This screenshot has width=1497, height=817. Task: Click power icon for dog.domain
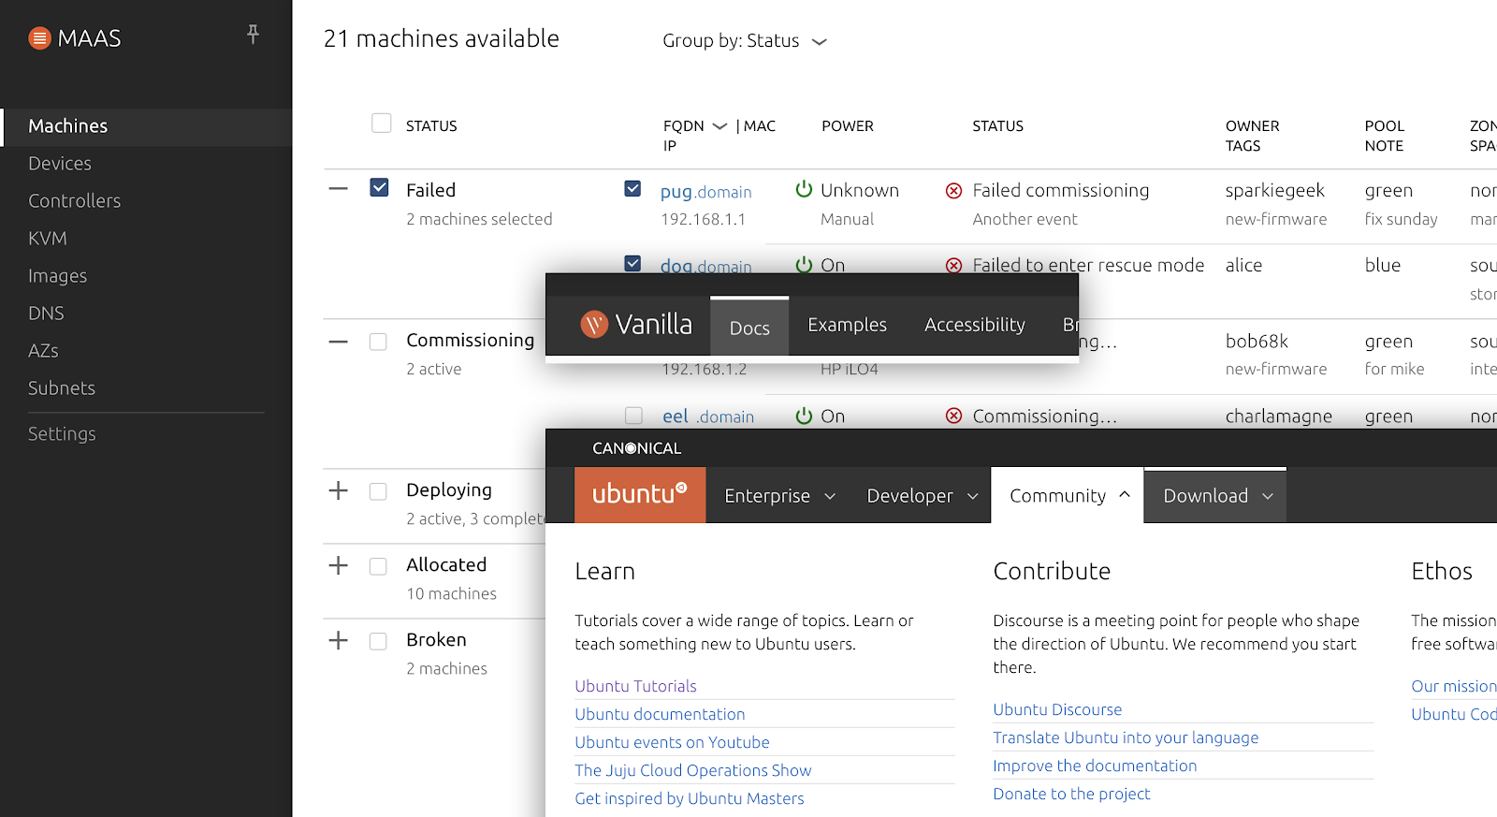click(804, 265)
